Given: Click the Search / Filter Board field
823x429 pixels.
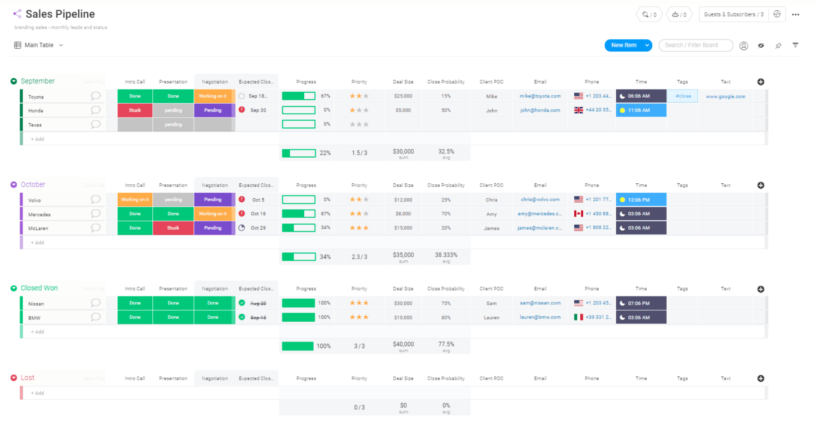Looking at the screenshot, I should 696,45.
